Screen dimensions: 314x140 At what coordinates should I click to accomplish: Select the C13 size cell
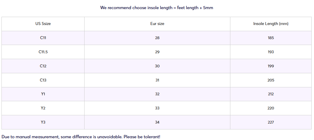pyautogui.click(x=43, y=80)
